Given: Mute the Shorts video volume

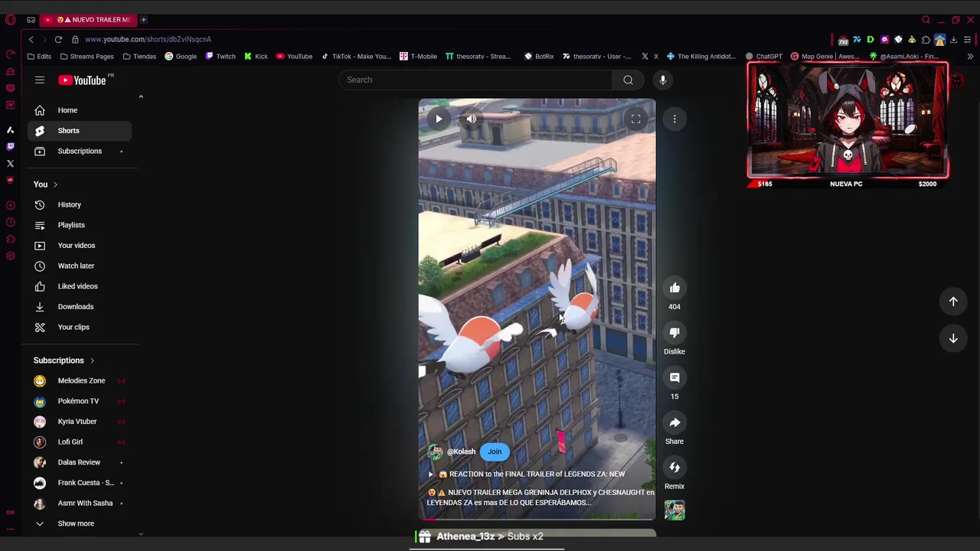Looking at the screenshot, I should click(x=472, y=119).
